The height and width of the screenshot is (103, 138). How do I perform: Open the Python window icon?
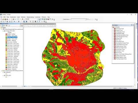click(x=50, y=19)
